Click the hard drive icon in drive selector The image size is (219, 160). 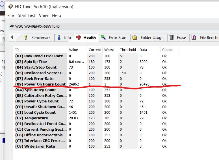pyautogui.click(x=12, y=27)
